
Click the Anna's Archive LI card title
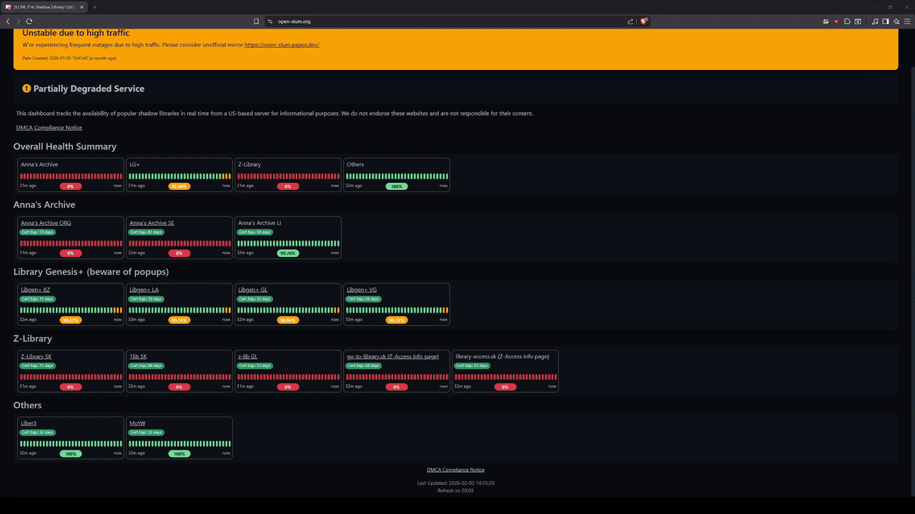(x=259, y=223)
